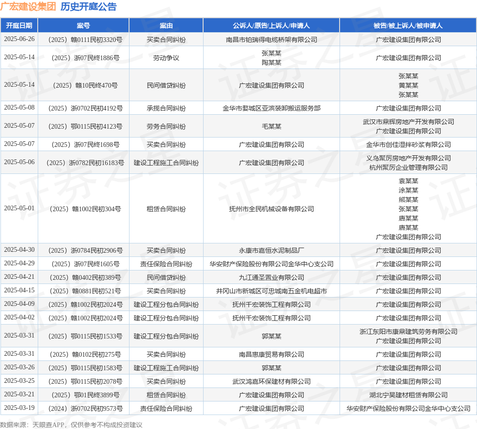This screenshot has width=477, height=429.
Task: Click defendant 湖北宁昊建材租赁有限公司
Action: pos(408,395)
